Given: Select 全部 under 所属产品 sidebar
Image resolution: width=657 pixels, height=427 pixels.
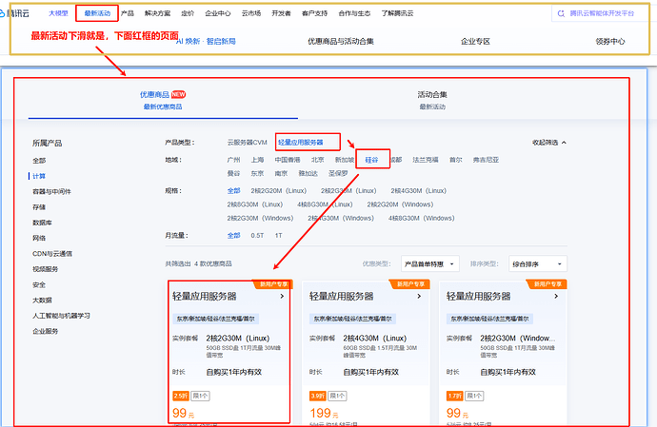Looking at the screenshot, I should coord(39,161).
